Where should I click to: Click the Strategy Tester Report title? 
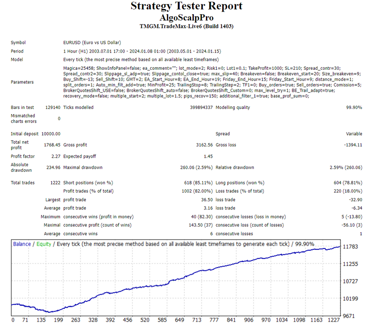pos(187,6)
